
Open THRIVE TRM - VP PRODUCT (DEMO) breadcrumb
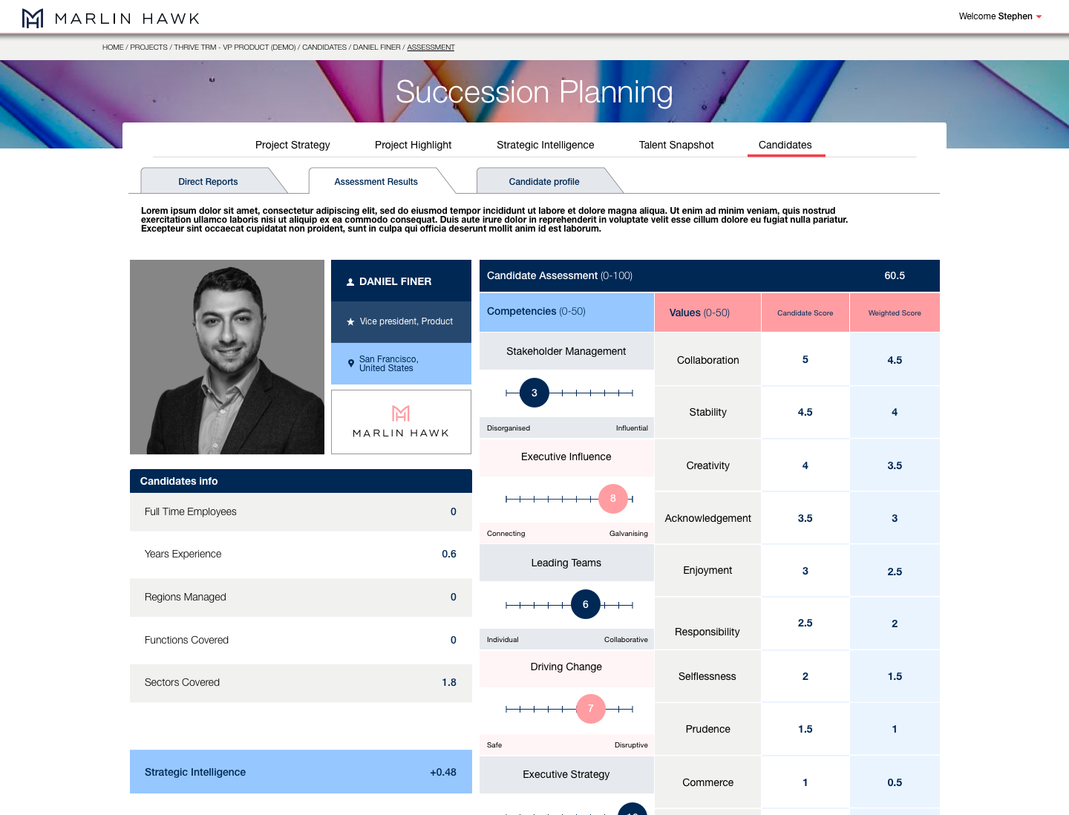click(x=235, y=48)
